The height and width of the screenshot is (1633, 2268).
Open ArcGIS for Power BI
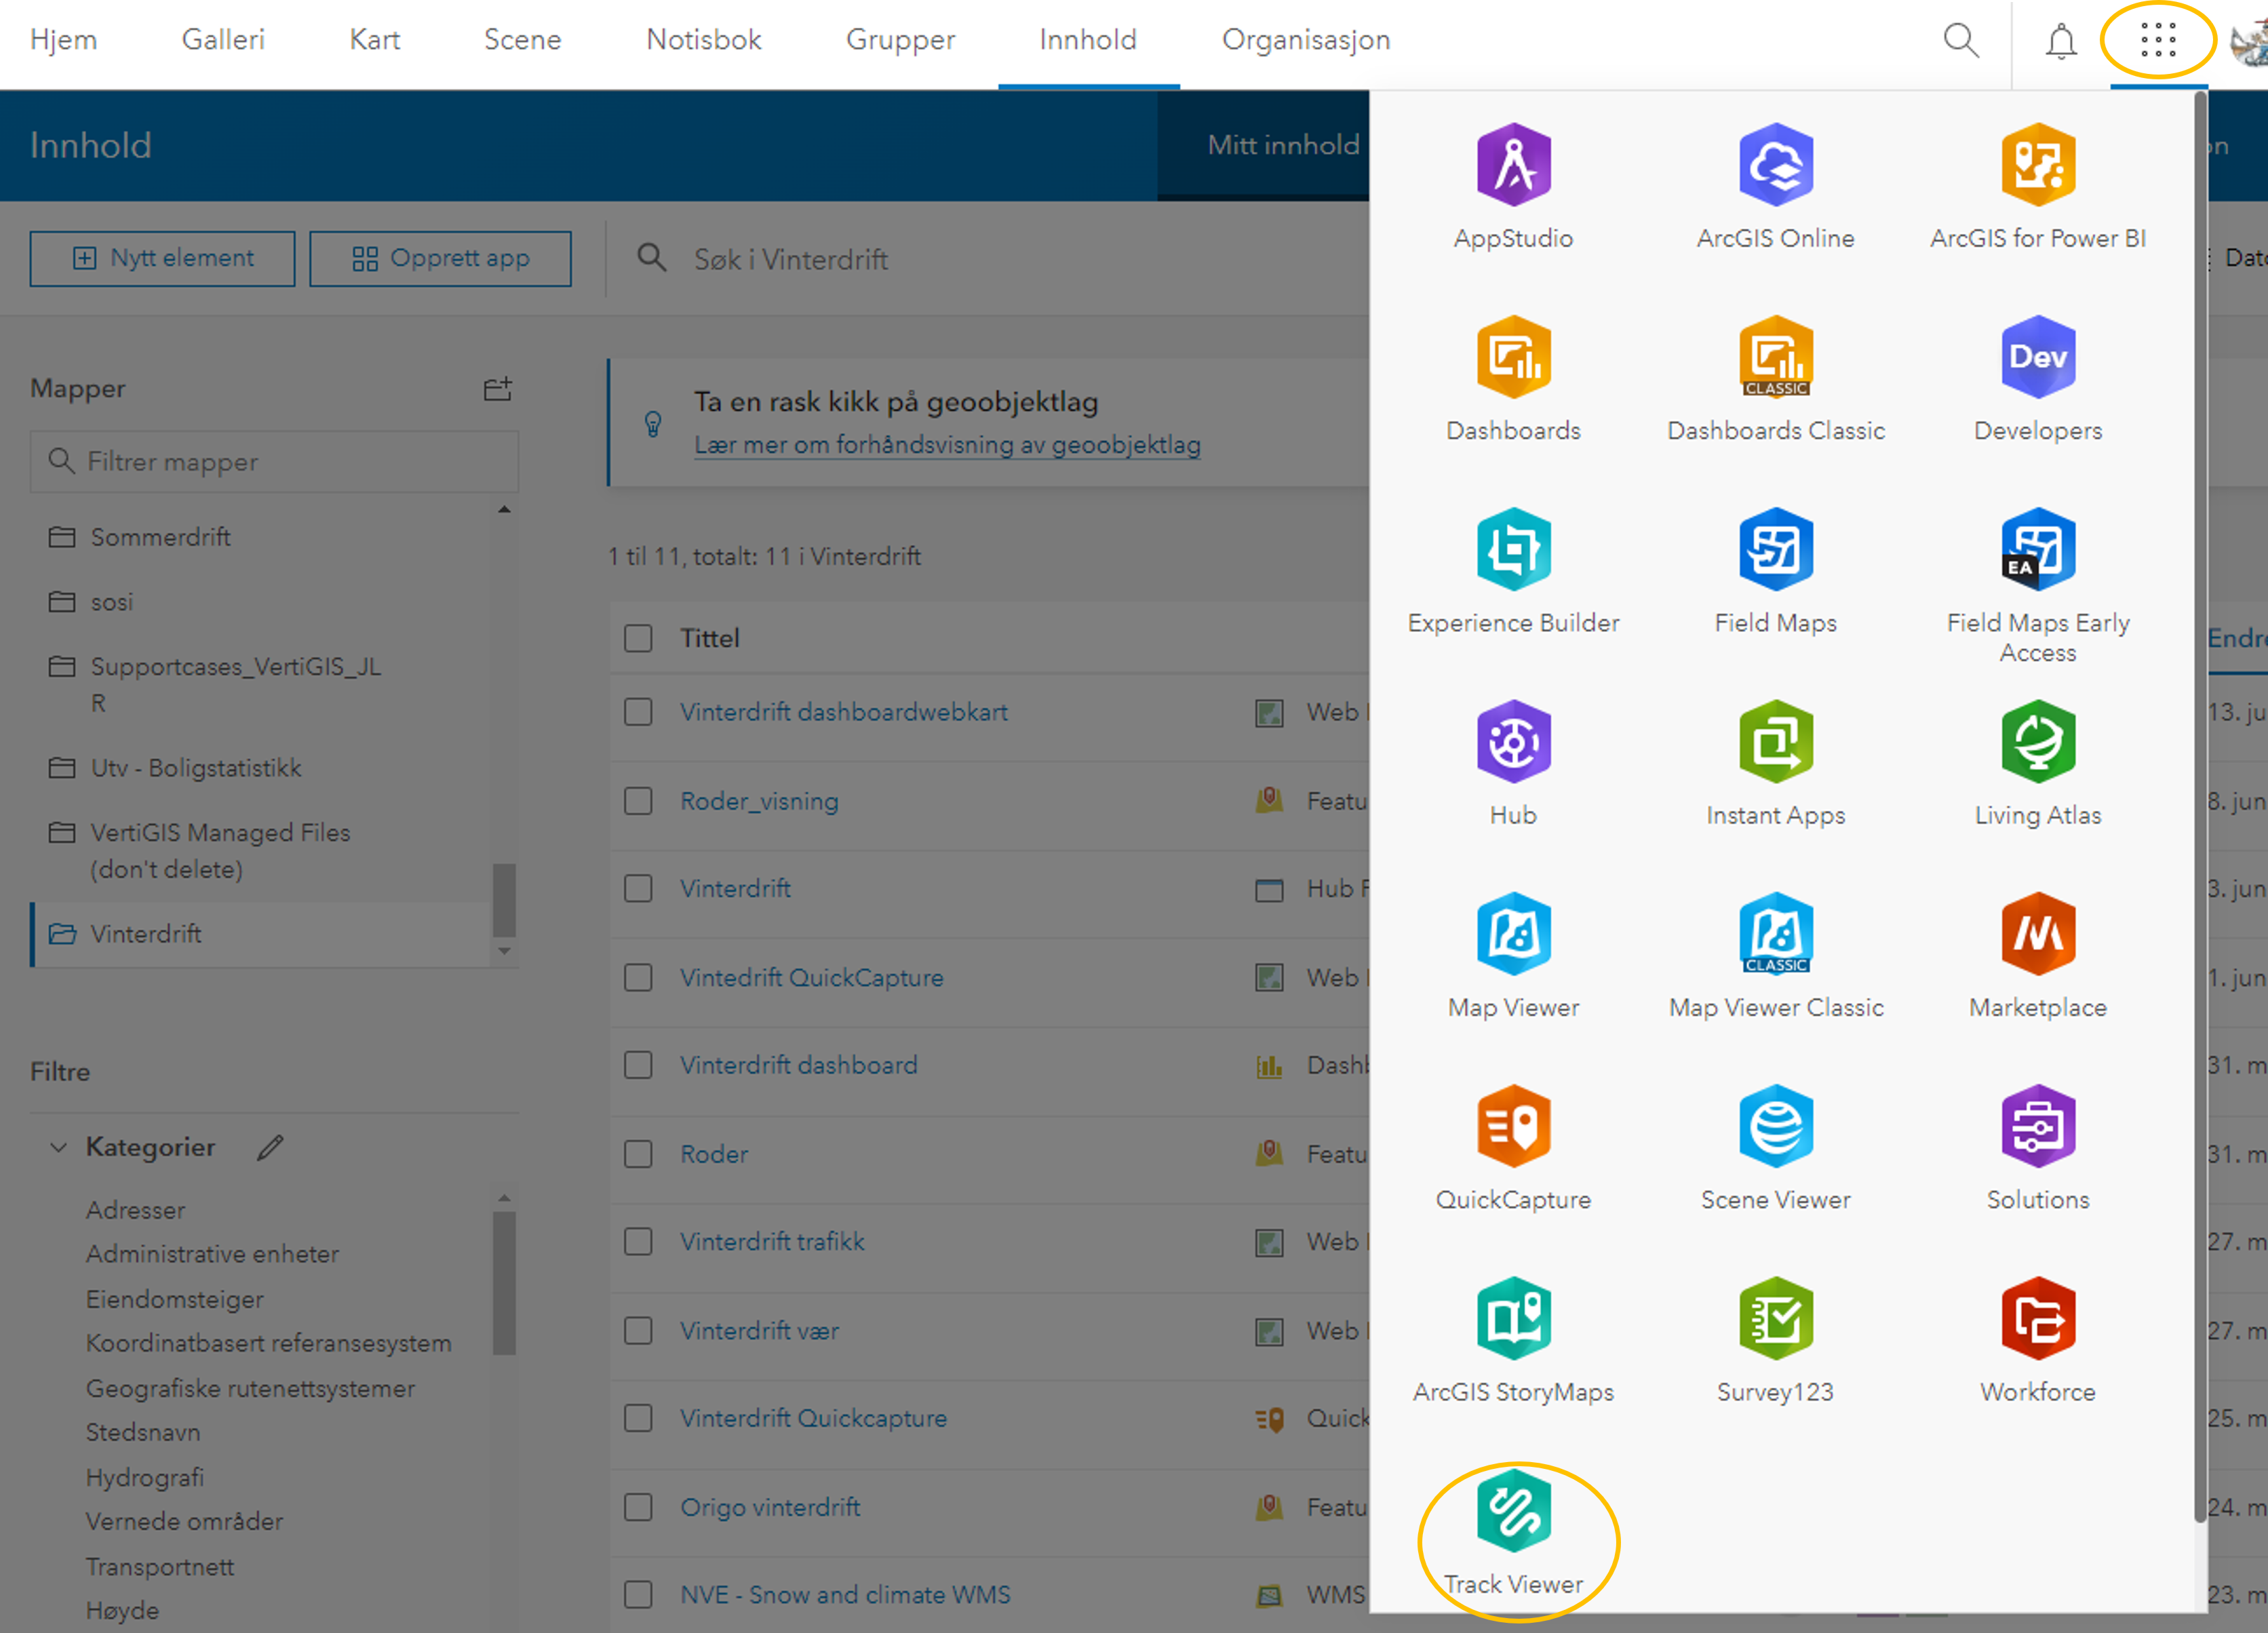coord(2037,187)
